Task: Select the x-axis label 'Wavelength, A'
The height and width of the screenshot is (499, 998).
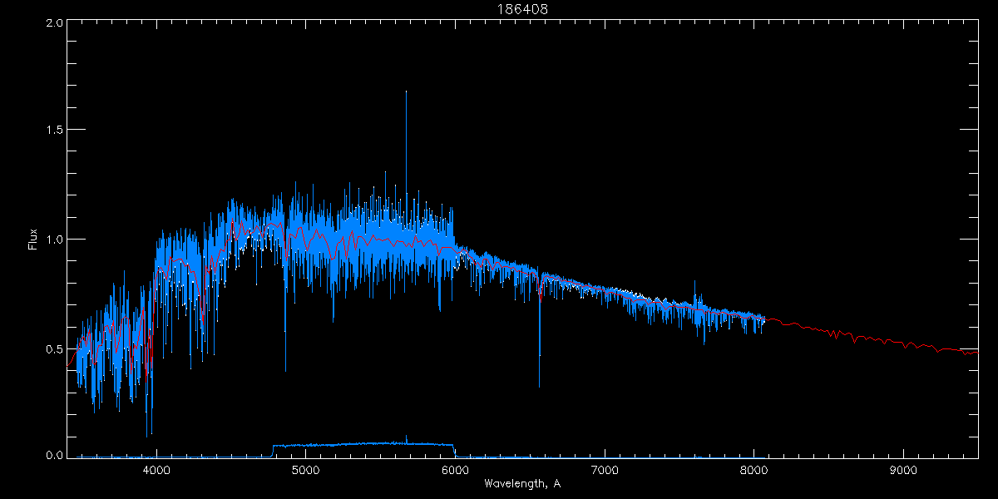Action: coord(521,483)
